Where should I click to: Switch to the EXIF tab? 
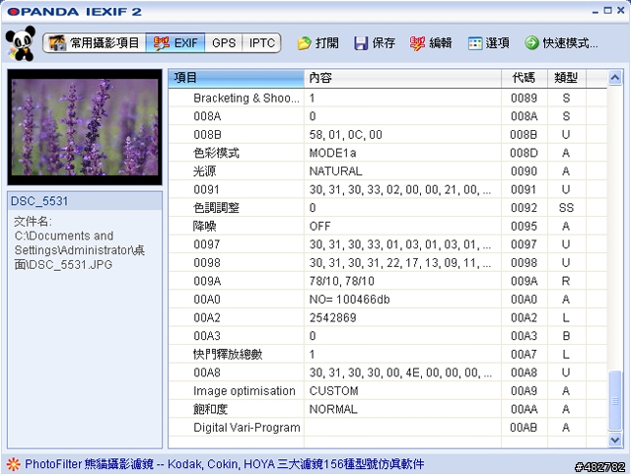(x=175, y=42)
